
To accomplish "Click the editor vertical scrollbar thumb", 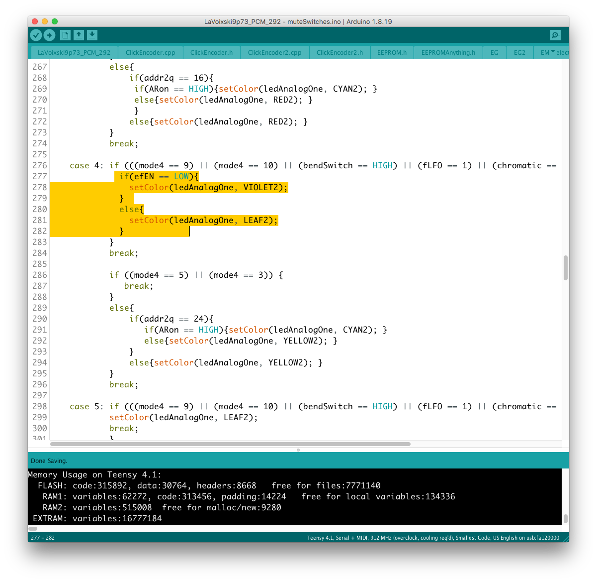I will [565, 268].
